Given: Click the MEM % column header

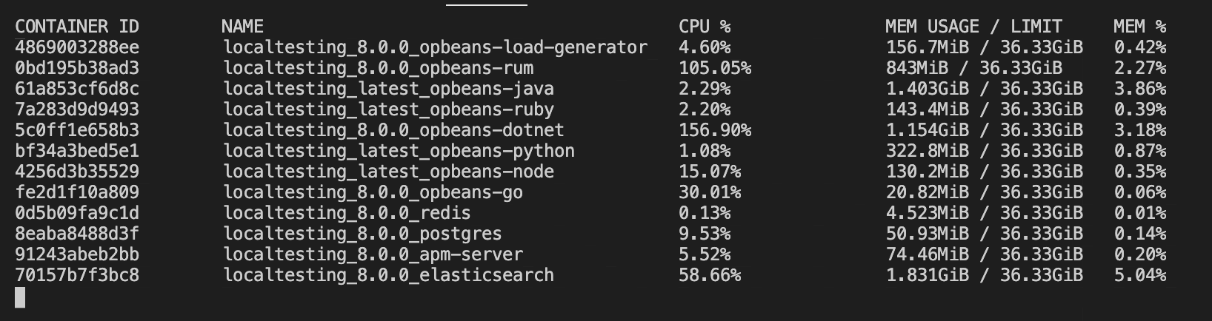Looking at the screenshot, I should tap(1139, 27).
